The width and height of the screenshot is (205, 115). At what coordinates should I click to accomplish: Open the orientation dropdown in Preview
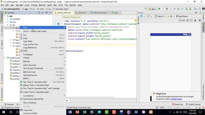(x=150, y=16)
